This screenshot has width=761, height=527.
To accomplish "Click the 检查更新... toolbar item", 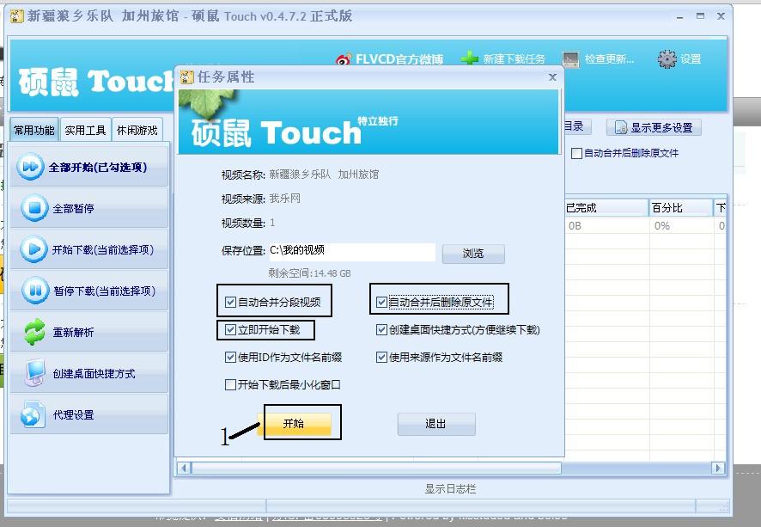I will (x=598, y=59).
